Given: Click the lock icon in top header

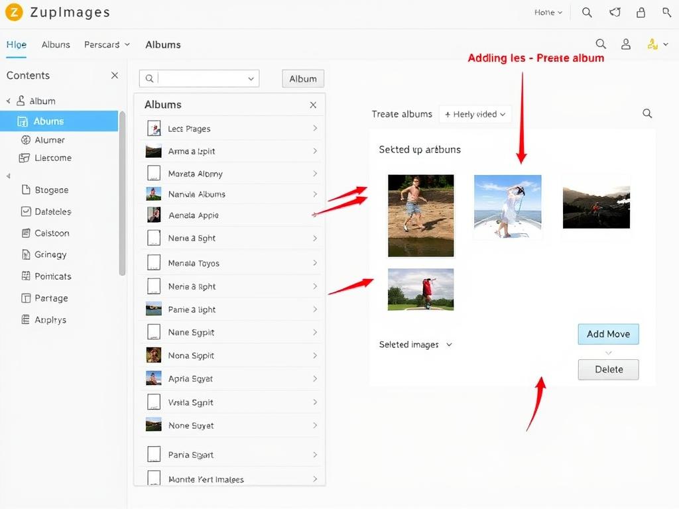Looking at the screenshot, I should tap(641, 13).
